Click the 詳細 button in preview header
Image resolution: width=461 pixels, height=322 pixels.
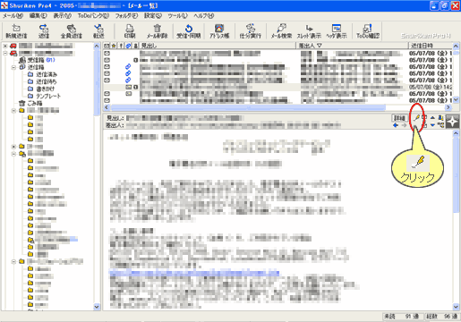[399, 118]
